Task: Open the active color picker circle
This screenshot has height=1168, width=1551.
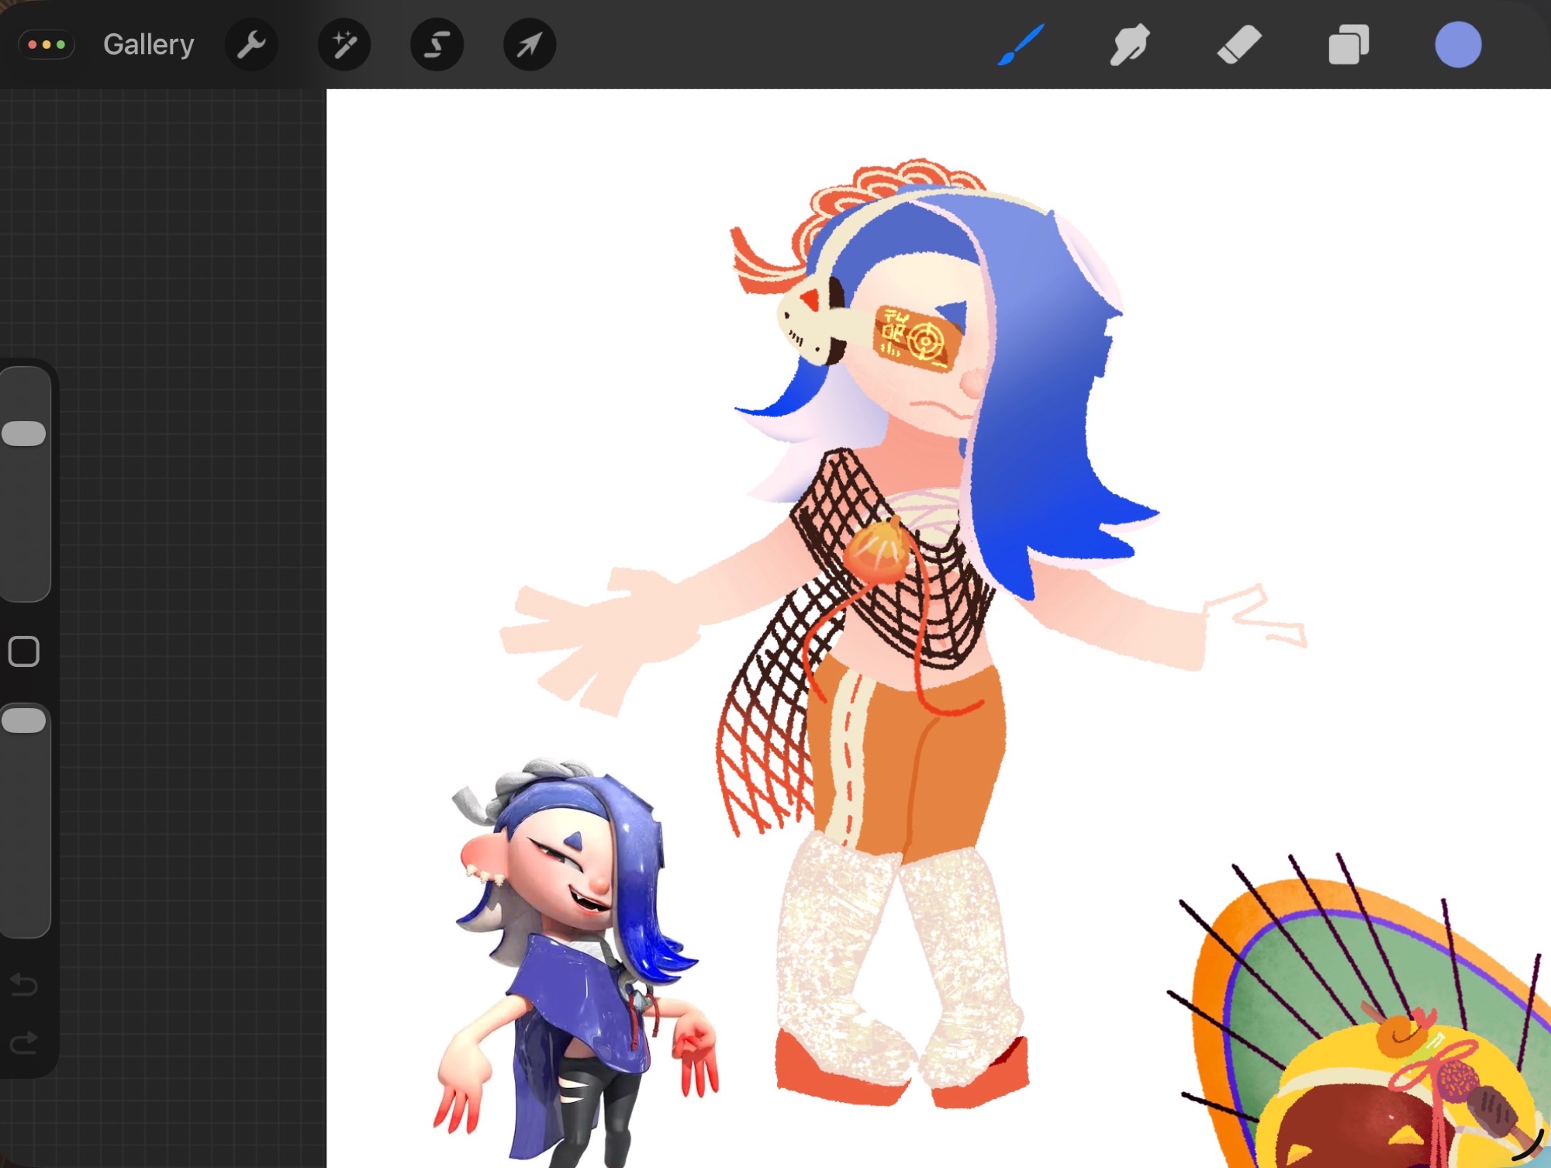Action: pyautogui.click(x=1458, y=45)
